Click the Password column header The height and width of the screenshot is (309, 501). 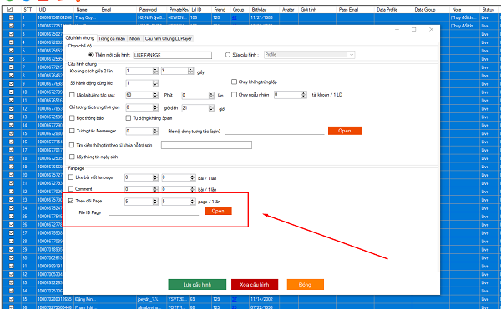click(x=152, y=9)
